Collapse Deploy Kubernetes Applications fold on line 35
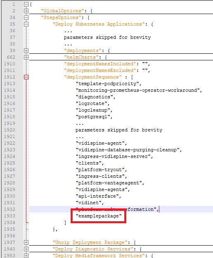Image resolution: width=213 pixels, height=258 pixels. [26, 24]
